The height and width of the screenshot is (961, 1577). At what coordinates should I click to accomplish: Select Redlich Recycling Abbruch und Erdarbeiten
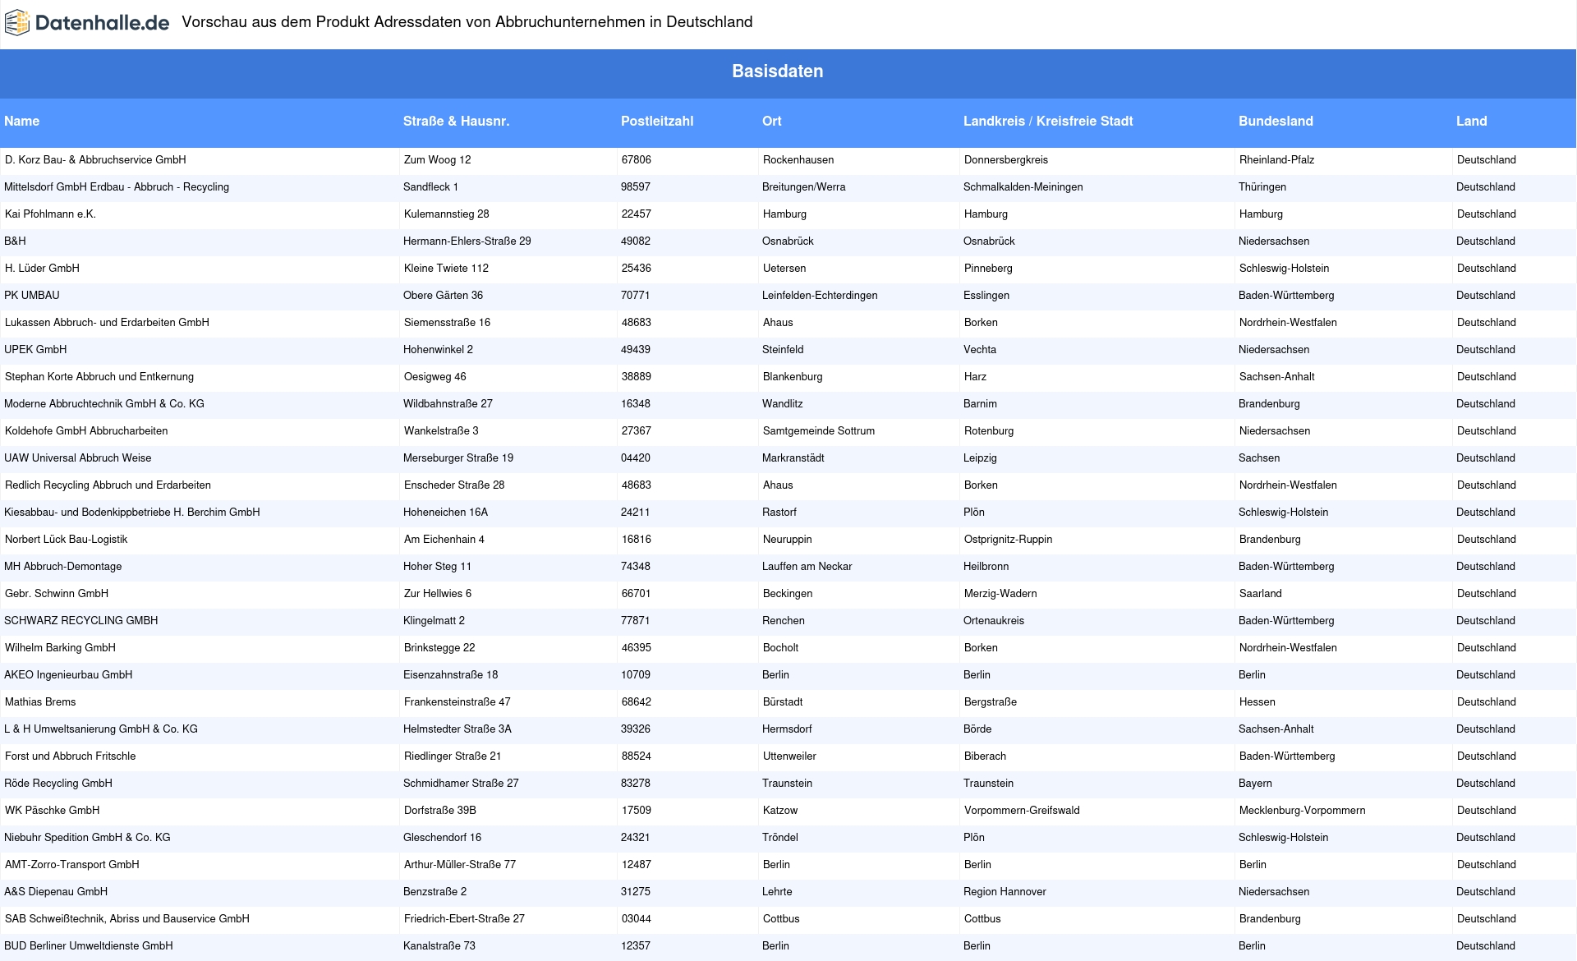click(108, 485)
